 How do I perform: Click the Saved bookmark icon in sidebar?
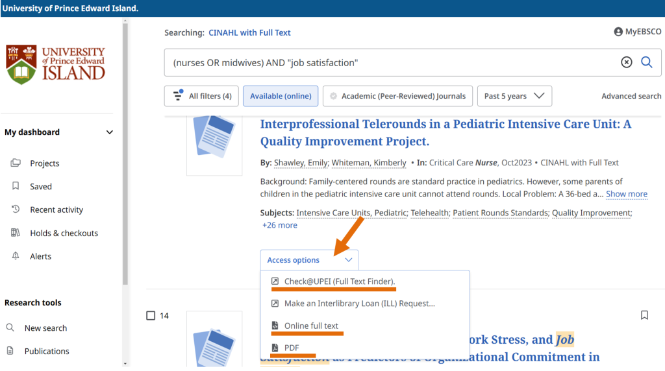coord(16,186)
